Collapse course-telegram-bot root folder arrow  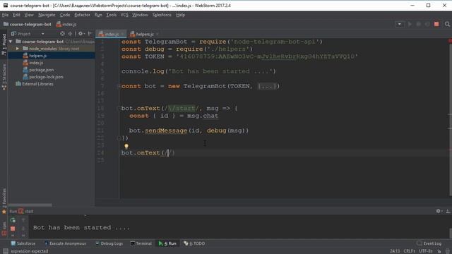[11, 42]
